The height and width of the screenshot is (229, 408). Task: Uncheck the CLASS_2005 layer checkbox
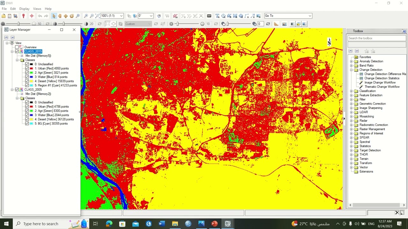point(17,90)
